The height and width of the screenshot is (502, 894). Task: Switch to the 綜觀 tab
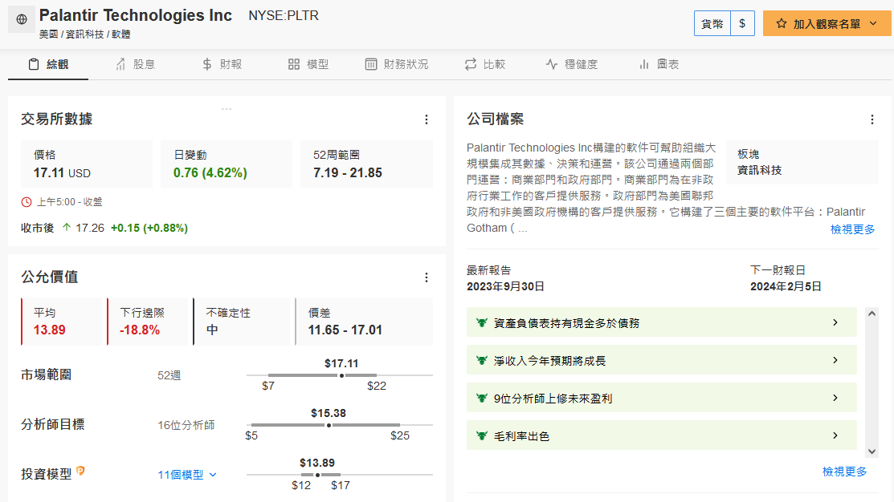click(x=48, y=64)
